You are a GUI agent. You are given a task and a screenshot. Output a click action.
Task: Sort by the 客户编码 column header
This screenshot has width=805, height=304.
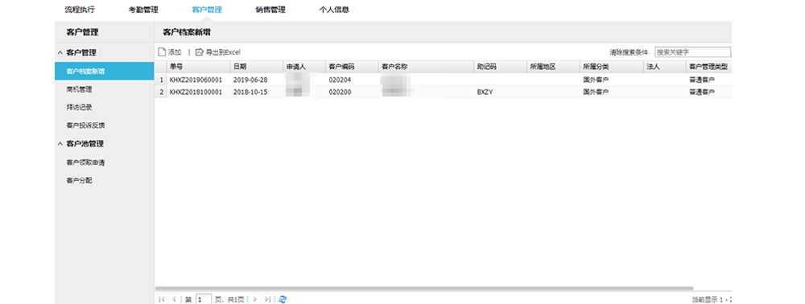tap(352, 68)
